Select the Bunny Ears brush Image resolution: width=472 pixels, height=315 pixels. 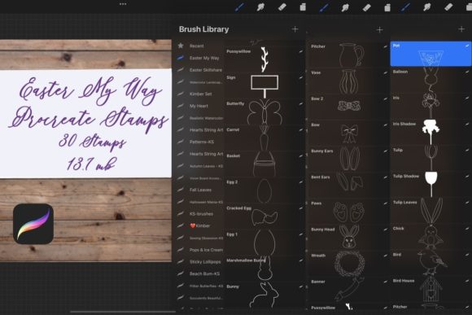(349, 160)
